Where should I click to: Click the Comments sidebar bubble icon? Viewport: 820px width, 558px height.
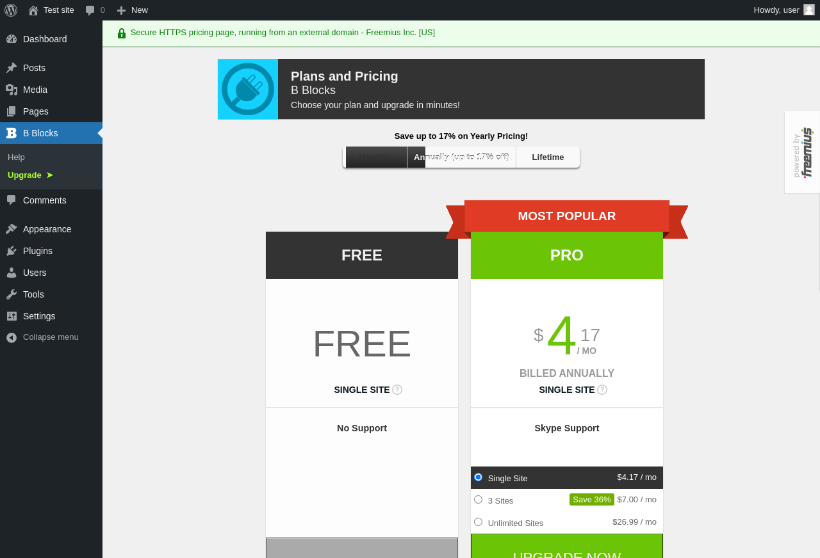tap(12, 200)
